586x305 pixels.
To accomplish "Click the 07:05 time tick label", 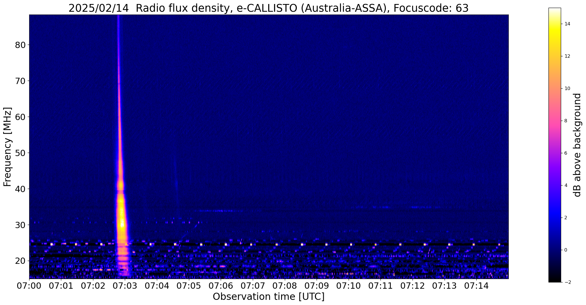I will 189,286.
